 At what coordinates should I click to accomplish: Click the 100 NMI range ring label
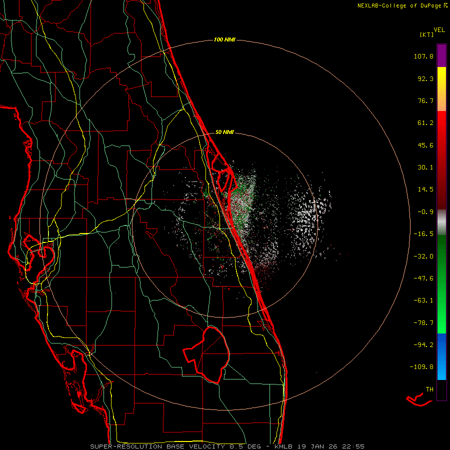224,39
